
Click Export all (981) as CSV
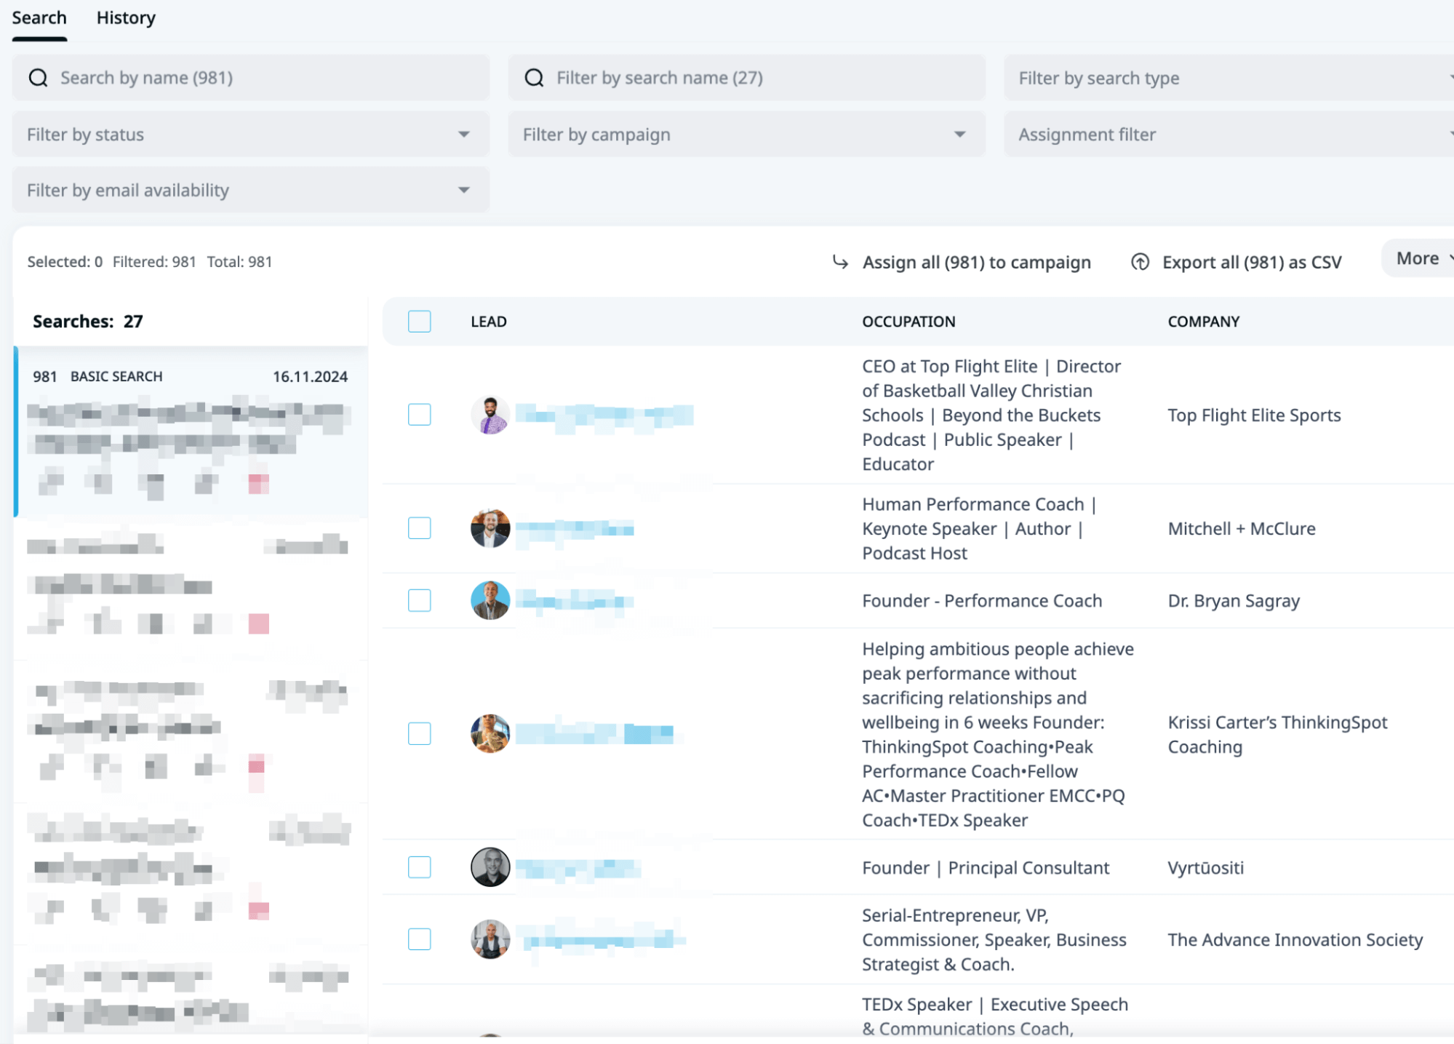(1251, 262)
